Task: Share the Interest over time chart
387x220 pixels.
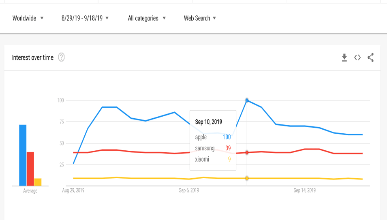Action: click(x=370, y=58)
